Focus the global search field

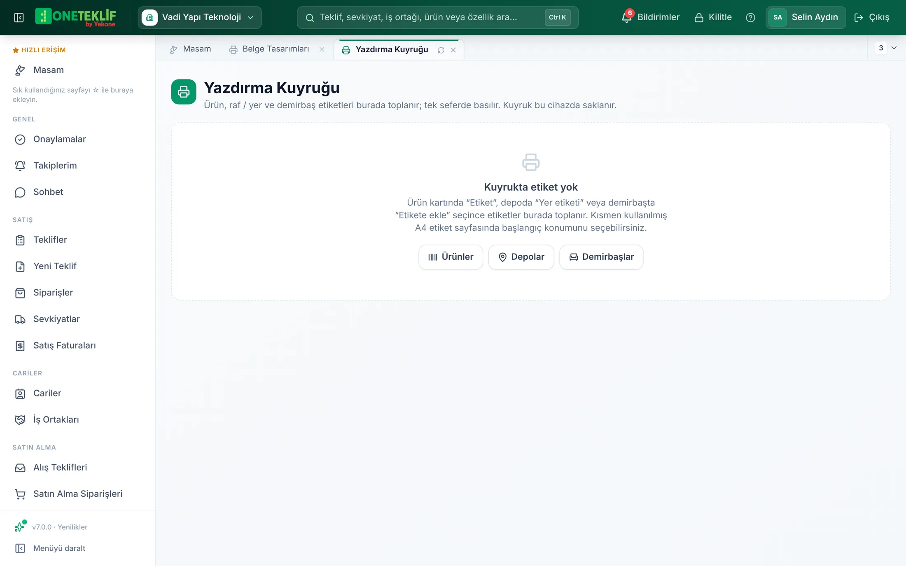437,17
